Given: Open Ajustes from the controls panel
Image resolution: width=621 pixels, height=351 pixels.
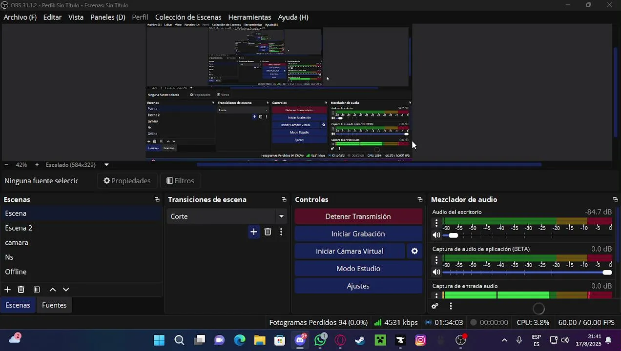Looking at the screenshot, I should tap(358, 286).
